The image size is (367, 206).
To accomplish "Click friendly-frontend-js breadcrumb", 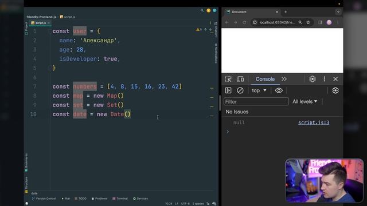I will pos(41,17).
